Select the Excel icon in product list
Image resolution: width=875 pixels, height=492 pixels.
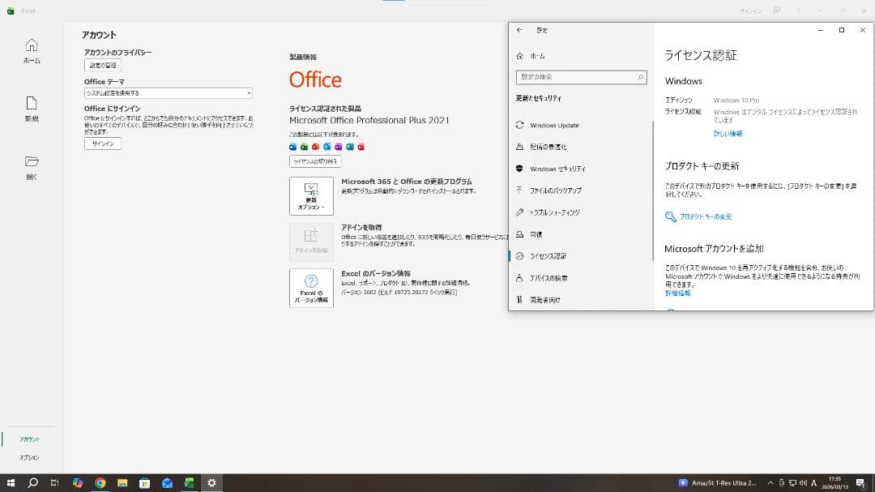click(x=304, y=147)
